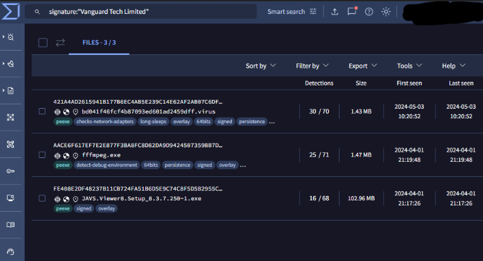Toggle the light/dark theme sun icon

(386, 12)
